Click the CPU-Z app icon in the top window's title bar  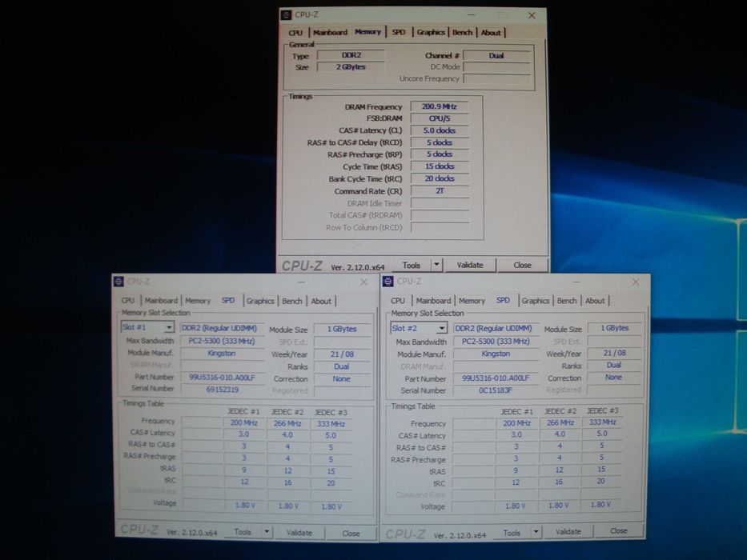(x=287, y=14)
